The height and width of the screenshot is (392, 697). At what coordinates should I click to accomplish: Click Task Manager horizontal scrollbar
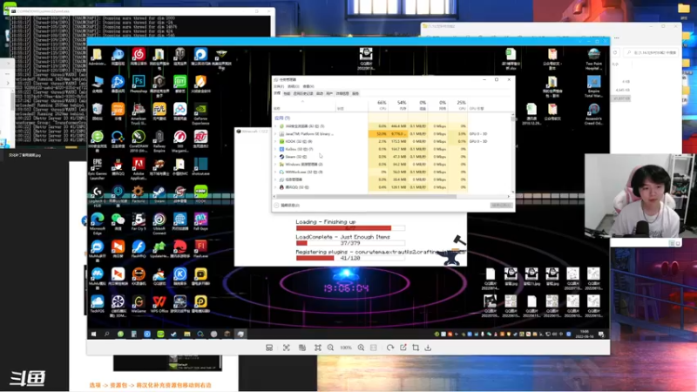click(x=364, y=196)
